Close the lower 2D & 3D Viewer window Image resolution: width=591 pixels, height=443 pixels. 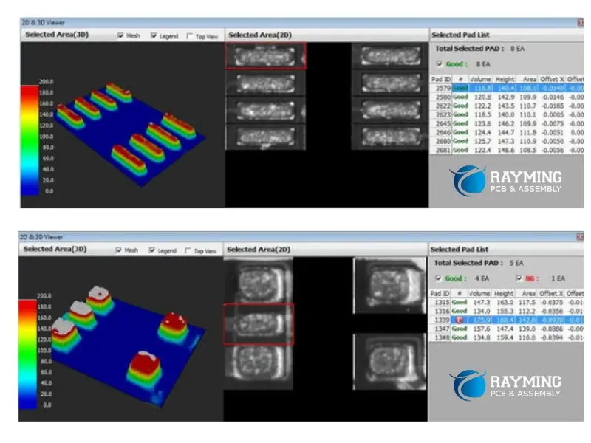pos(580,237)
